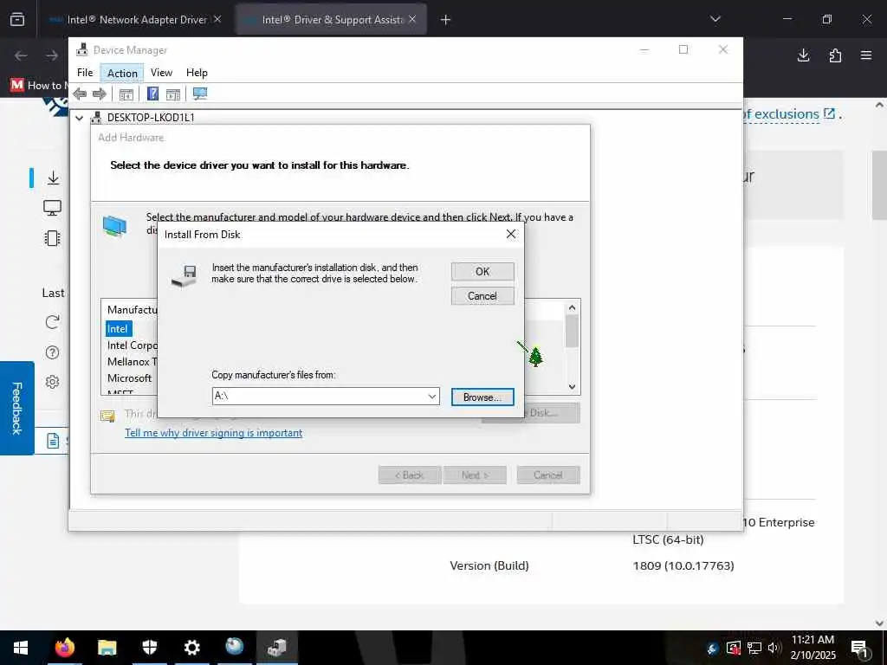This screenshot has height=665, width=887.
Task: Open the Action menu in Device Manager
Action: [x=122, y=73]
